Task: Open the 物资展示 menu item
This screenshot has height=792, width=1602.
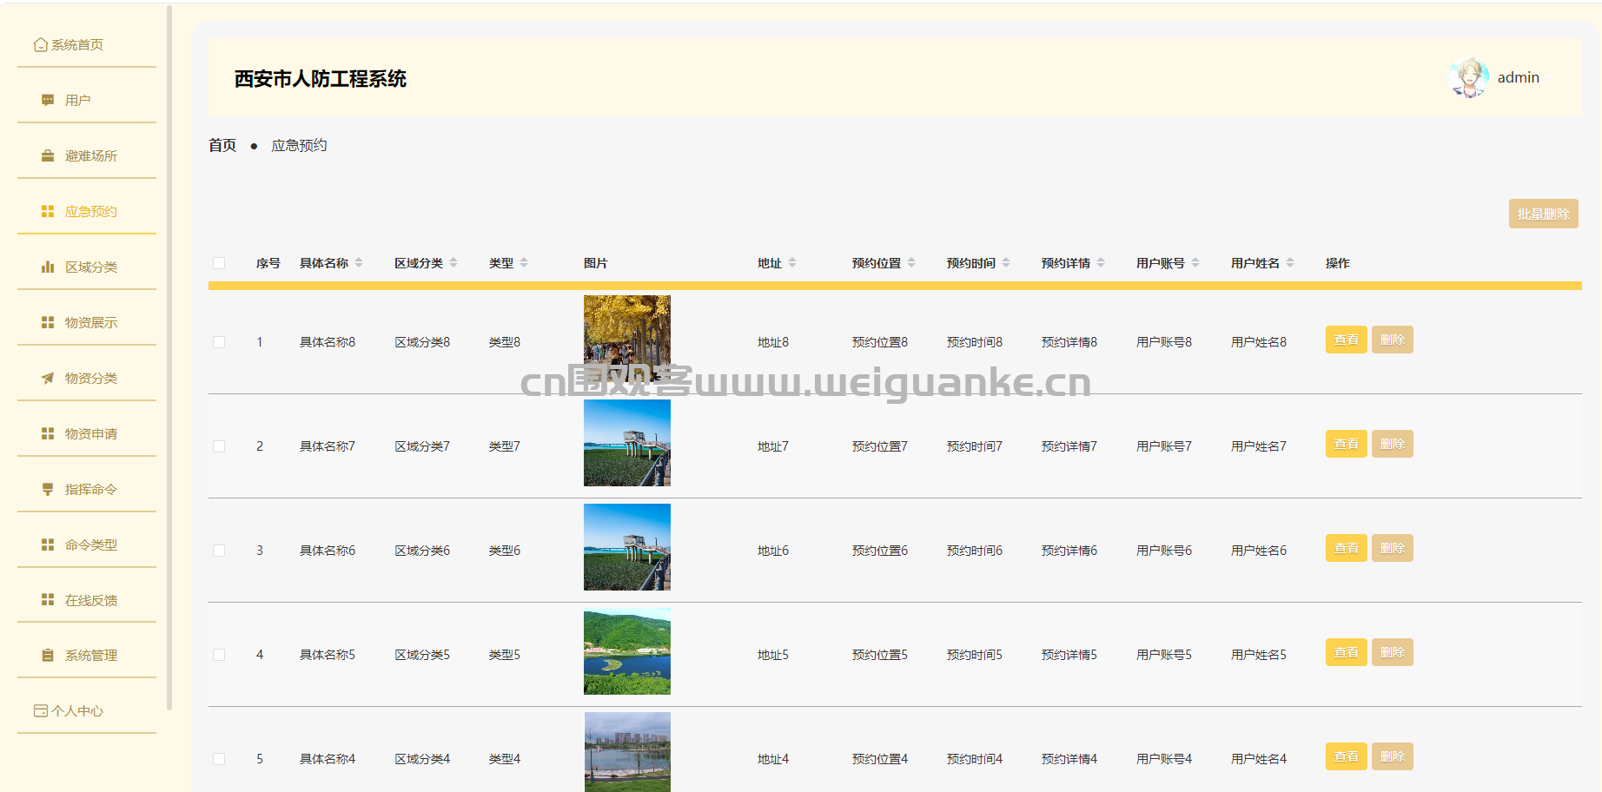Action: coord(90,323)
